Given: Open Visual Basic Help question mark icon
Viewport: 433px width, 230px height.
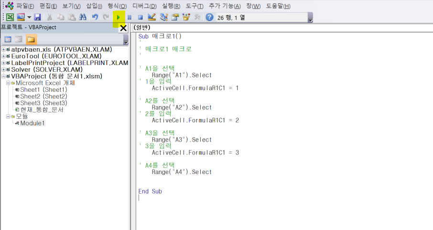Looking at the screenshot, I should (210, 17).
